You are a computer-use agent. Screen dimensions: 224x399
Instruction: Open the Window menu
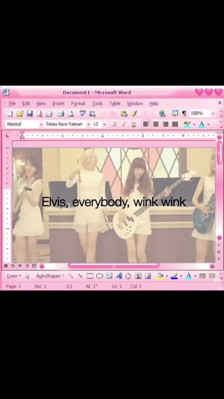(135, 103)
